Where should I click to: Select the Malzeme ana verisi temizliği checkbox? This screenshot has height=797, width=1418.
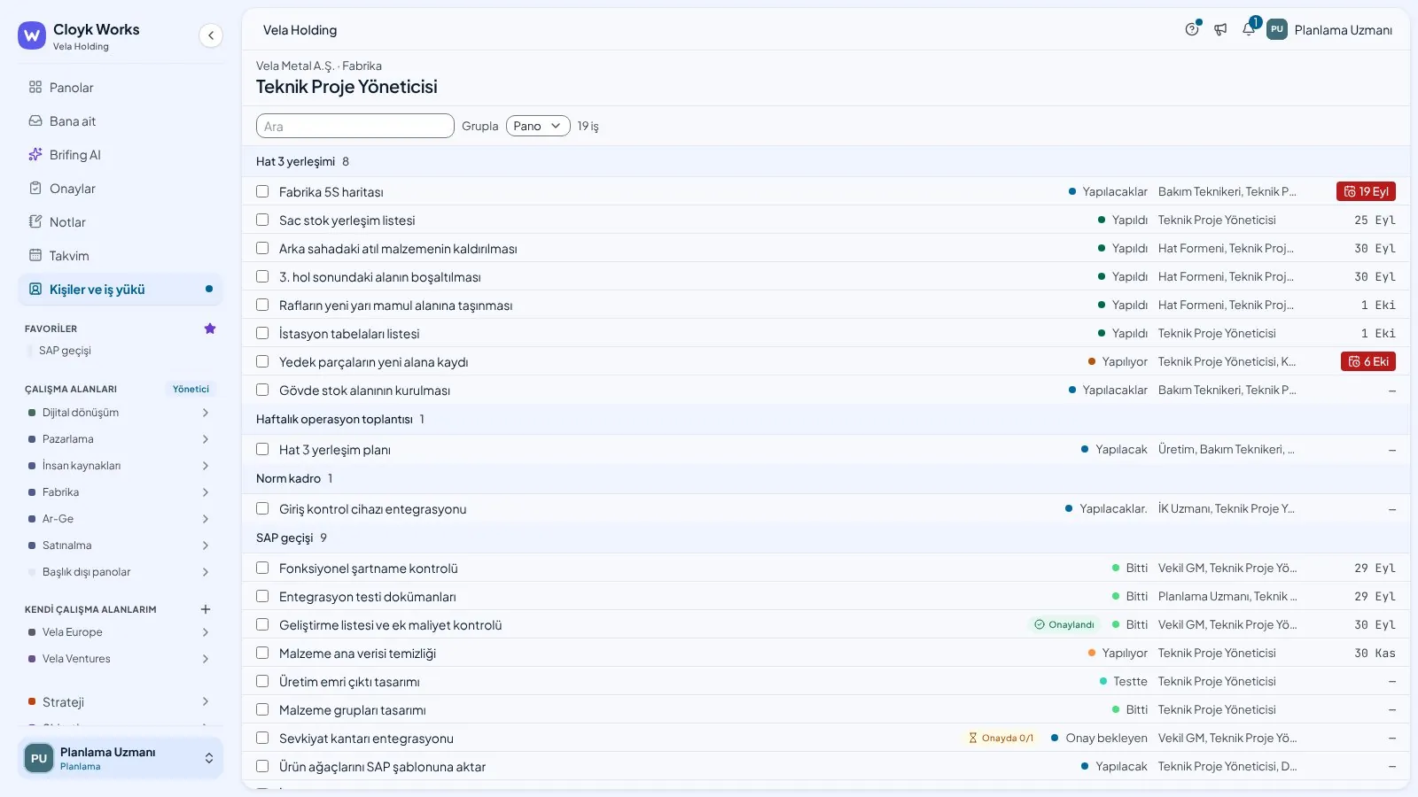(x=262, y=653)
